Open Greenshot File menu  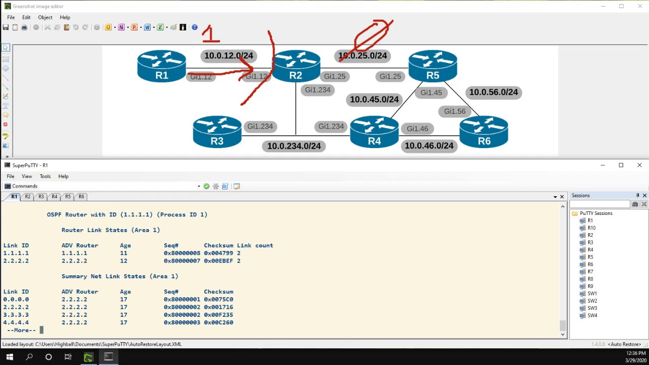(11, 17)
